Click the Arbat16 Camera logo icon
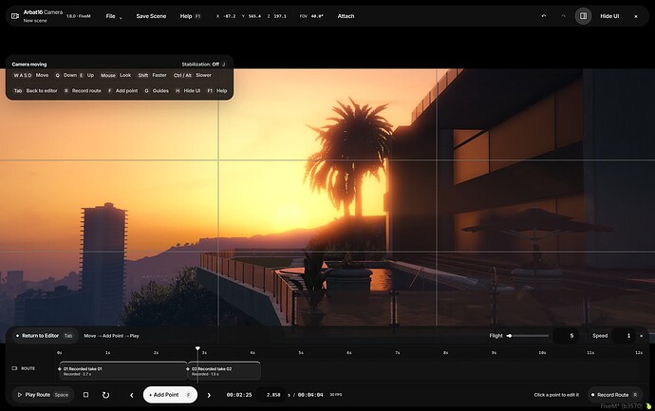This screenshot has height=411, width=655. pos(15,16)
